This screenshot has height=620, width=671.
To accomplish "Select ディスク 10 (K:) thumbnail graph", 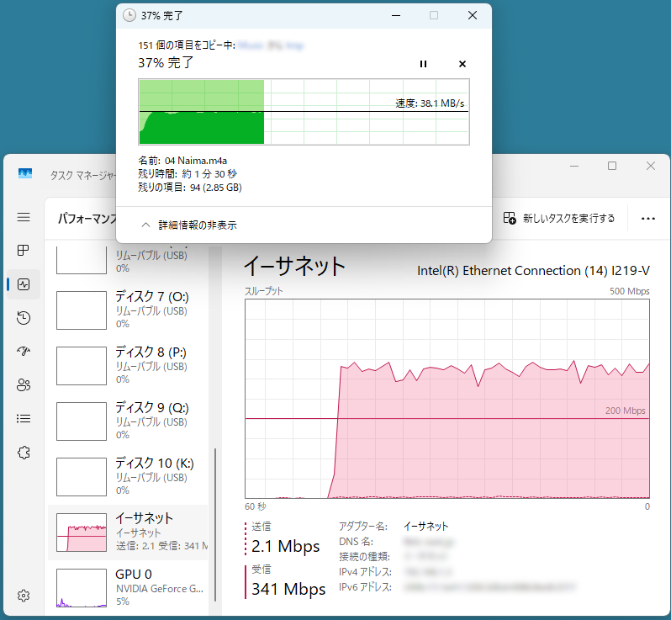I will (81, 477).
